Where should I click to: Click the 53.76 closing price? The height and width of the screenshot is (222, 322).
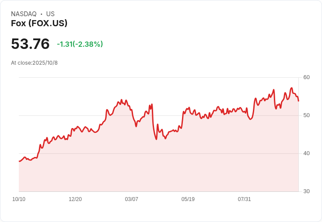click(30, 44)
